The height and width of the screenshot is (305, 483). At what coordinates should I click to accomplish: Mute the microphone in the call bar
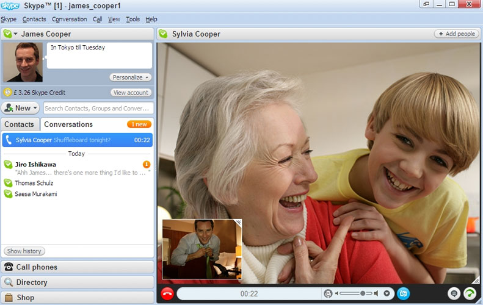pyautogui.click(x=328, y=293)
